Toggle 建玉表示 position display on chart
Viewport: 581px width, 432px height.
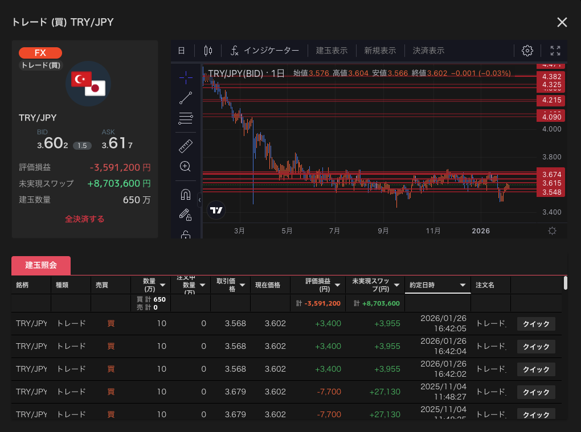tap(332, 51)
